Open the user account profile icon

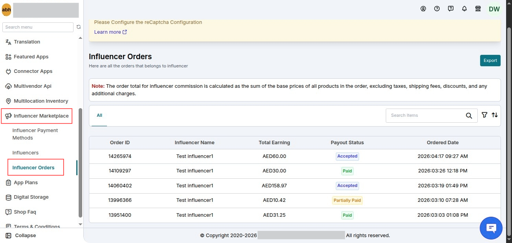click(423, 9)
